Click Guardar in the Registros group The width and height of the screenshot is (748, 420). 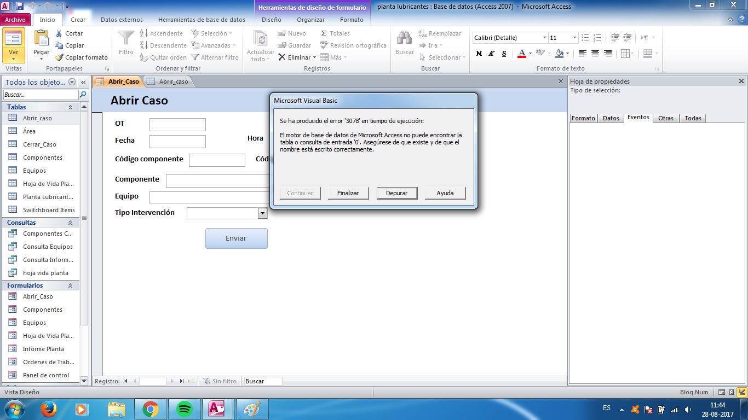point(294,45)
